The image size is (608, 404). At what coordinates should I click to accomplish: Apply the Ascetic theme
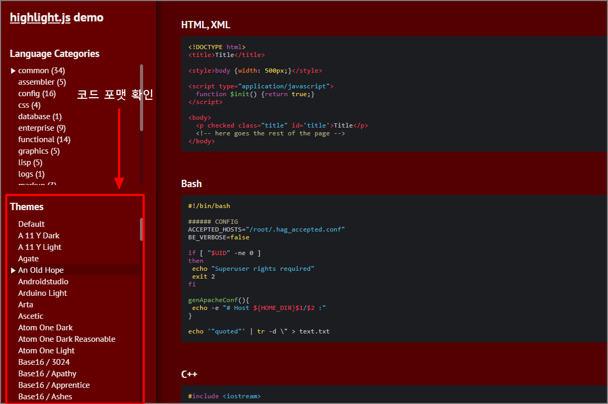click(31, 316)
